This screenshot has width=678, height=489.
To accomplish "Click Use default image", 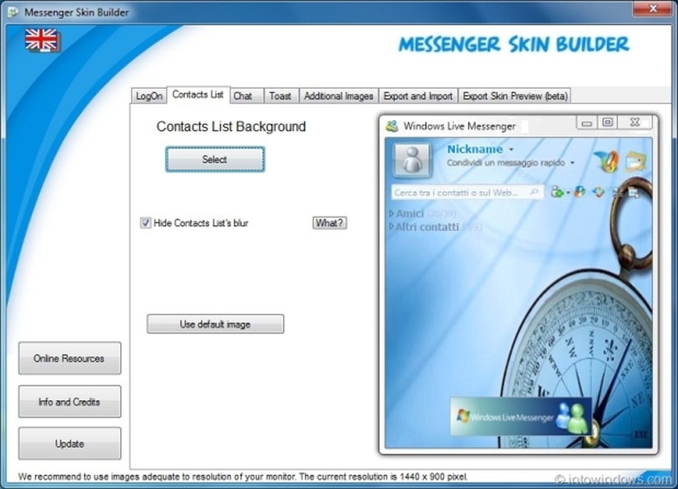I will tap(215, 324).
